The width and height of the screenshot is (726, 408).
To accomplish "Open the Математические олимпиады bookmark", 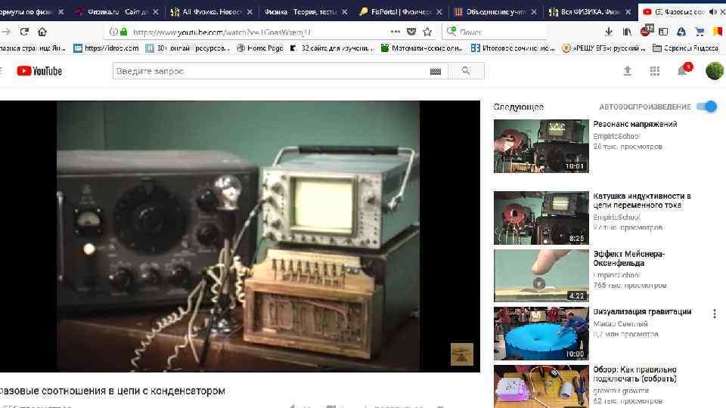I will (422, 48).
